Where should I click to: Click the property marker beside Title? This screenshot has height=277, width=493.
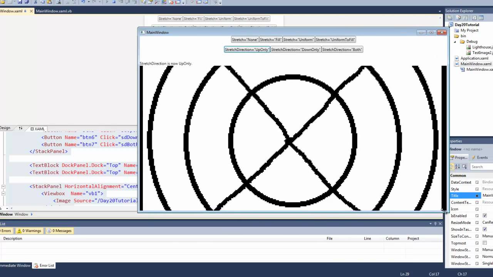pos(477,196)
